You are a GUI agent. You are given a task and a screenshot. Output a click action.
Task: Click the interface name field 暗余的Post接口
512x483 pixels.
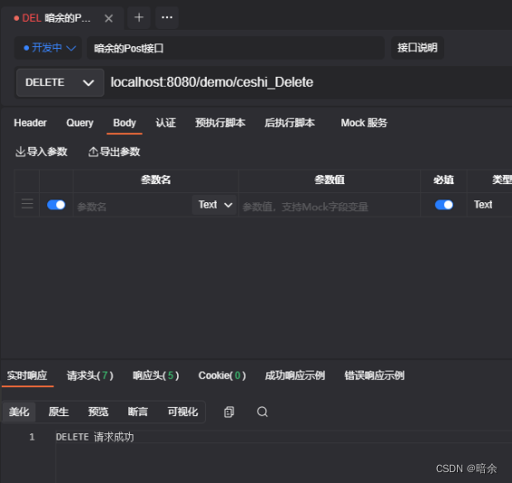236,48
